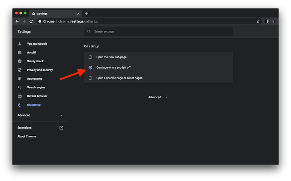Expand Advanced settings below startup options
291x181 pixels.
(x=158, y=97)
